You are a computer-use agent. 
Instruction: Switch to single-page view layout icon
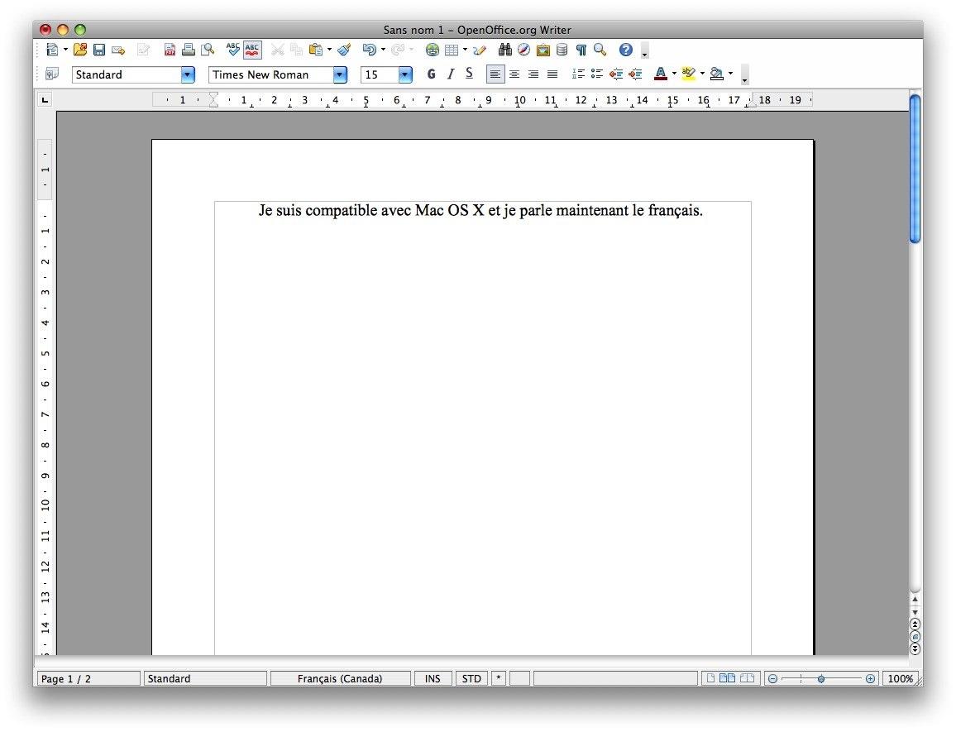[x=711, y=678]
